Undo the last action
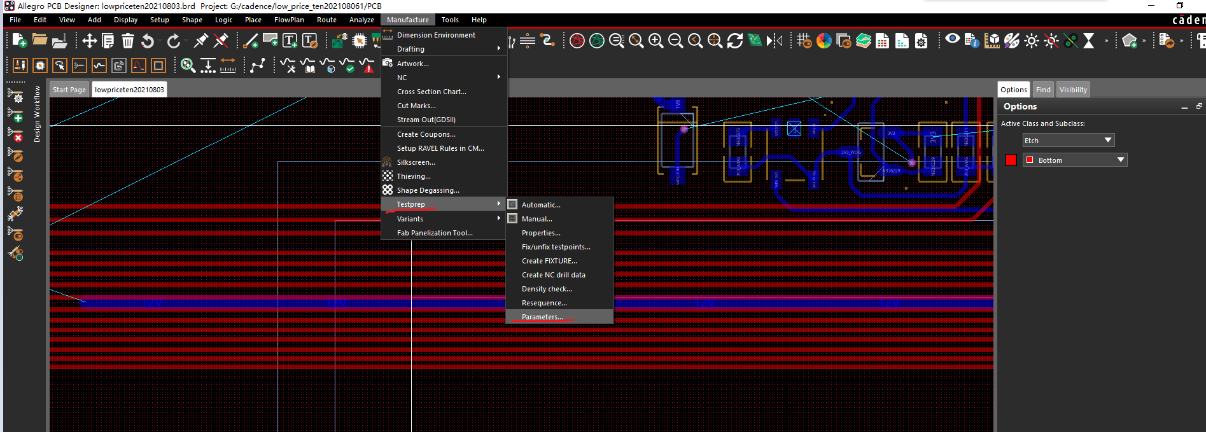Screen dimensions: 1206x432 148,41
